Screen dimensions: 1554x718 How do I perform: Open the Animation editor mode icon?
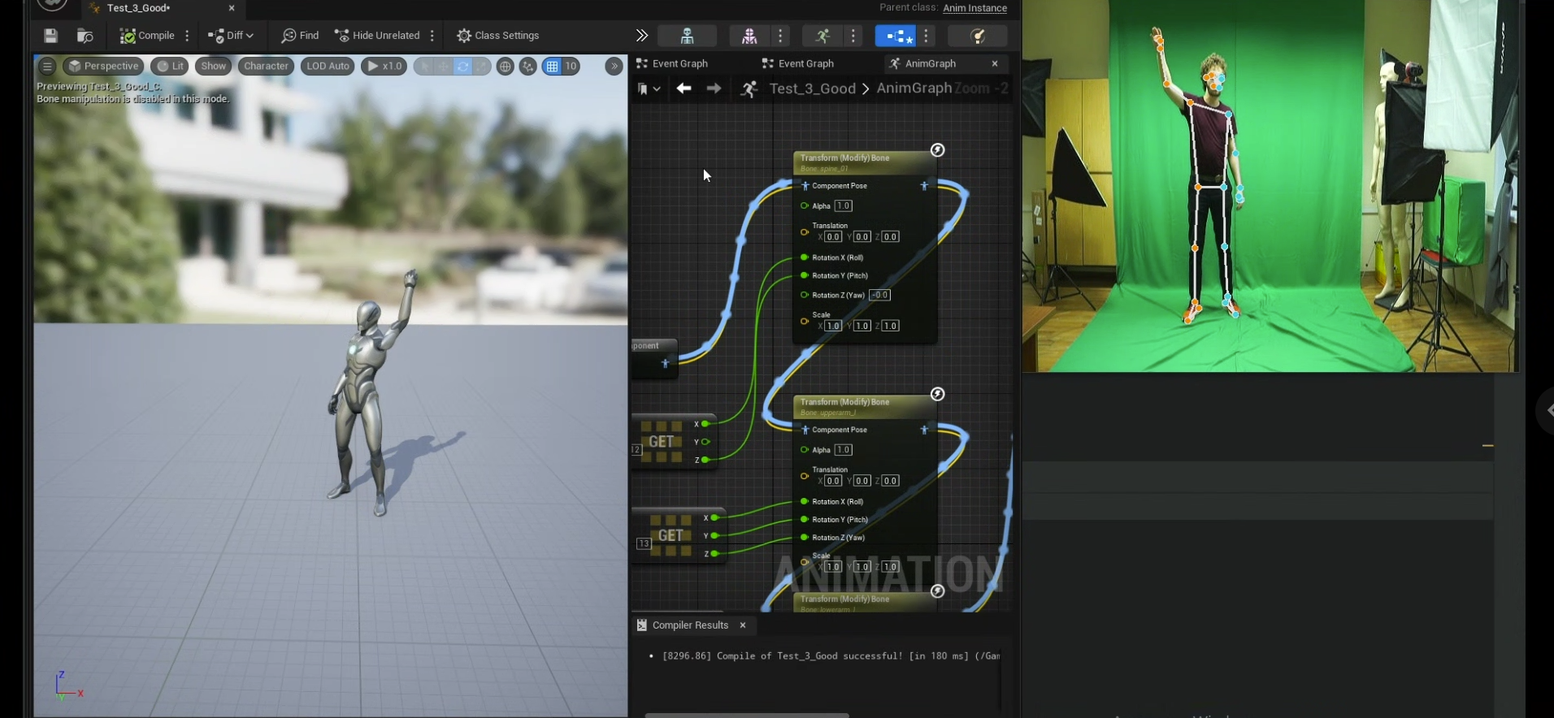click(822, 36)
